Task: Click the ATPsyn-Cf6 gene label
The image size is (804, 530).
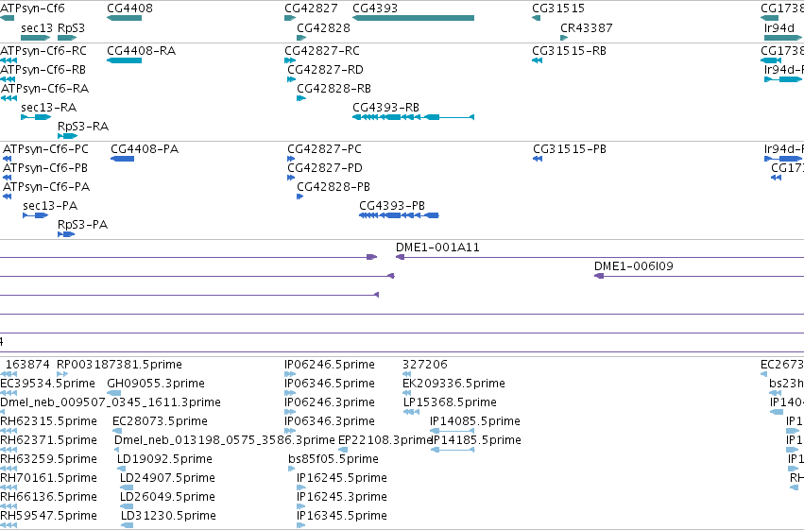Action: [32, 9]
